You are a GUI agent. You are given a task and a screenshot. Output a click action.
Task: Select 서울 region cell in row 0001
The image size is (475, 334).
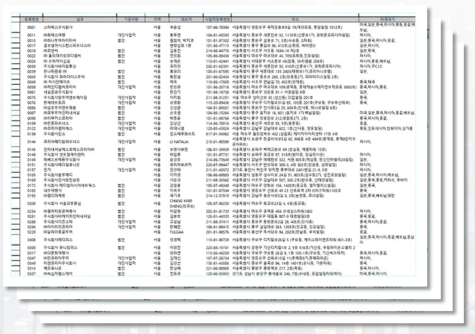[157, 27]
